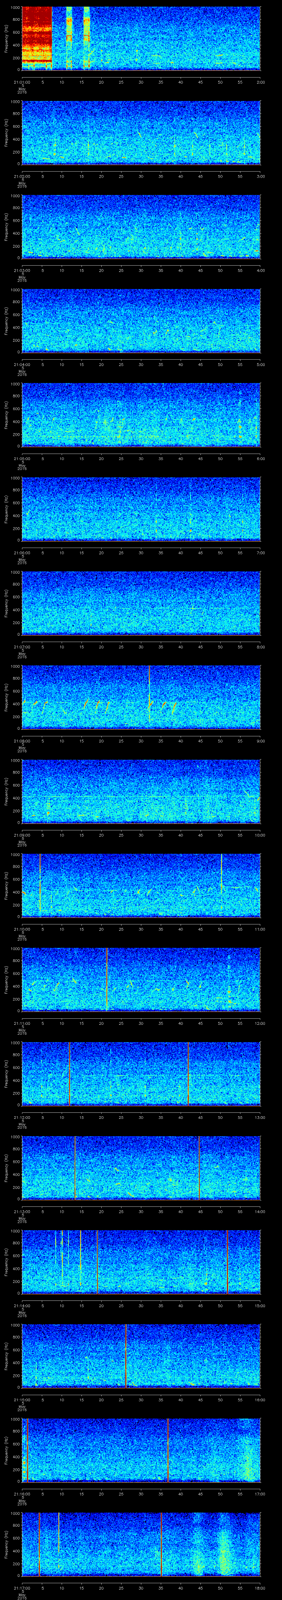This screenshot has height=1600, width=282.
Task: Select the '21:17:00' time axis label
Action: (22, 1588)
